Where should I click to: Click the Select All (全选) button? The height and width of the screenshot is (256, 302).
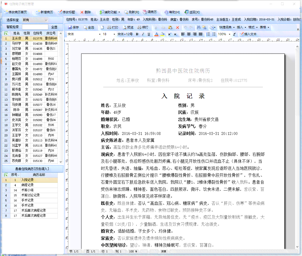point(89,28)
